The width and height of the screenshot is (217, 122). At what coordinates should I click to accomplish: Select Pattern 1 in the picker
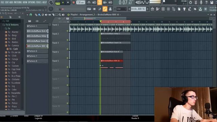(x=37, y=26)
